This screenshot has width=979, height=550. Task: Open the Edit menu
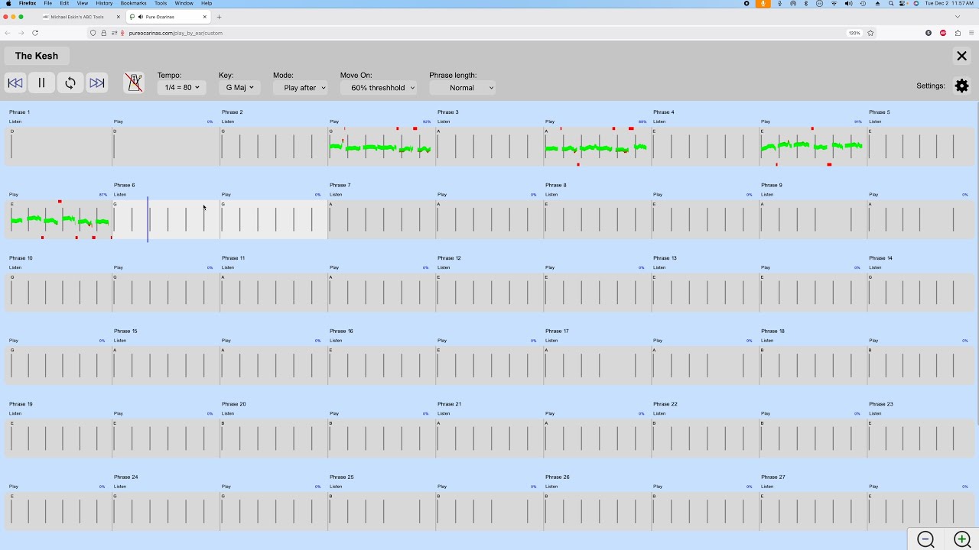(x=64, y=3)
